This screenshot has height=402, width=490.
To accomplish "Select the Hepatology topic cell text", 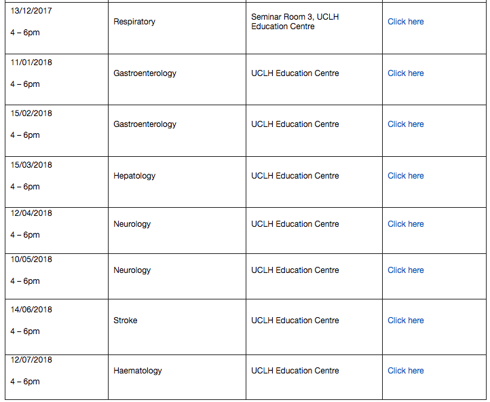I will (x=134, y=176).
